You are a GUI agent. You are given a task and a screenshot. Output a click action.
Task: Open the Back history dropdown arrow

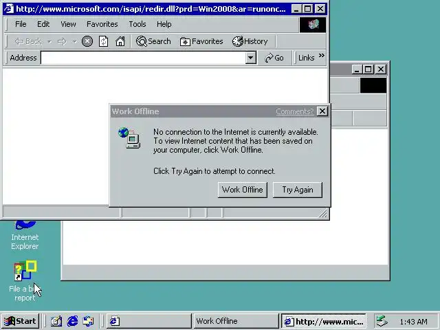49,41
